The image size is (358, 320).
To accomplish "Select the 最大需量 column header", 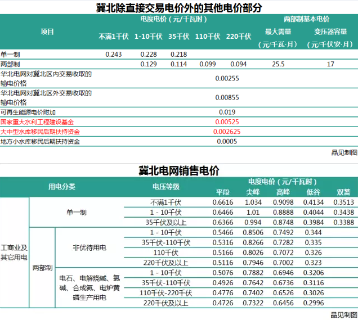I will click(278, 31).
